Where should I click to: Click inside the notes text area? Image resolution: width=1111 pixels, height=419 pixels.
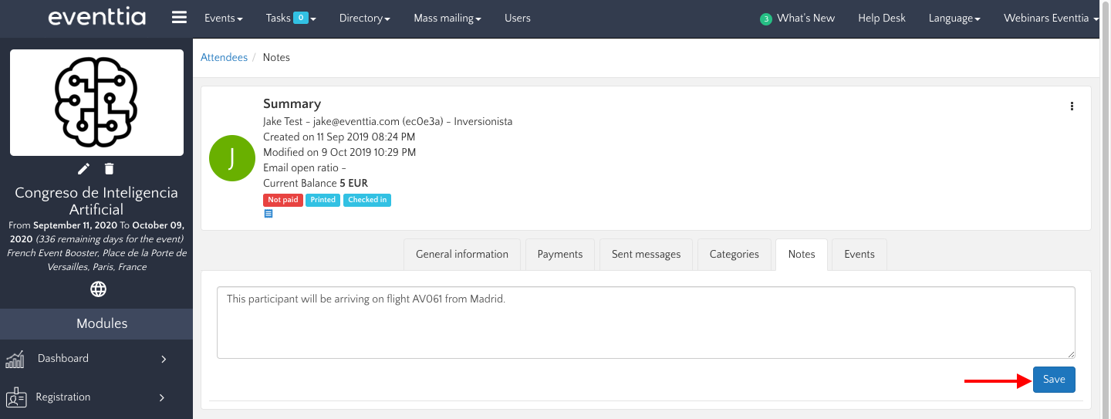[x=645, y=323]
